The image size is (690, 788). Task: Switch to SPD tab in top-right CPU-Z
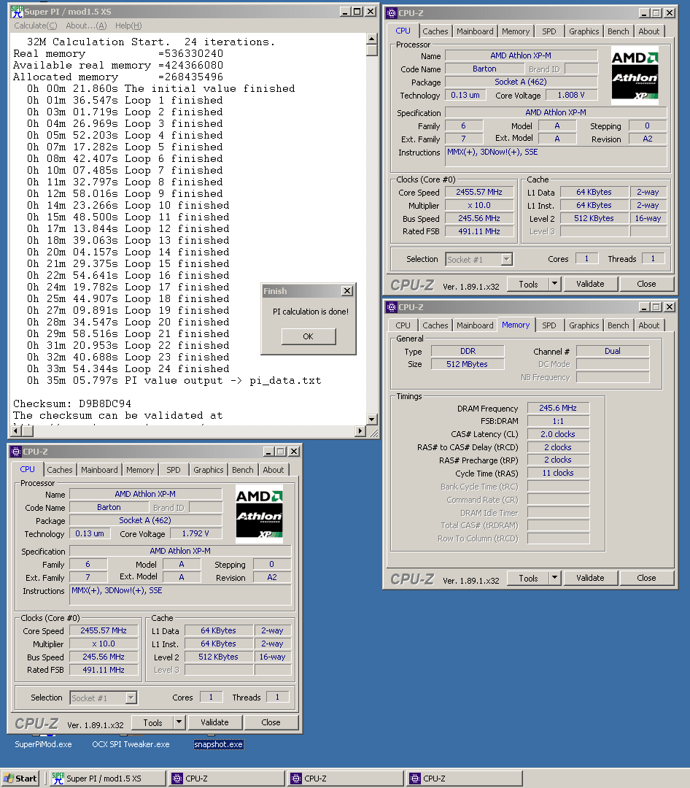[x=548, y=31]
